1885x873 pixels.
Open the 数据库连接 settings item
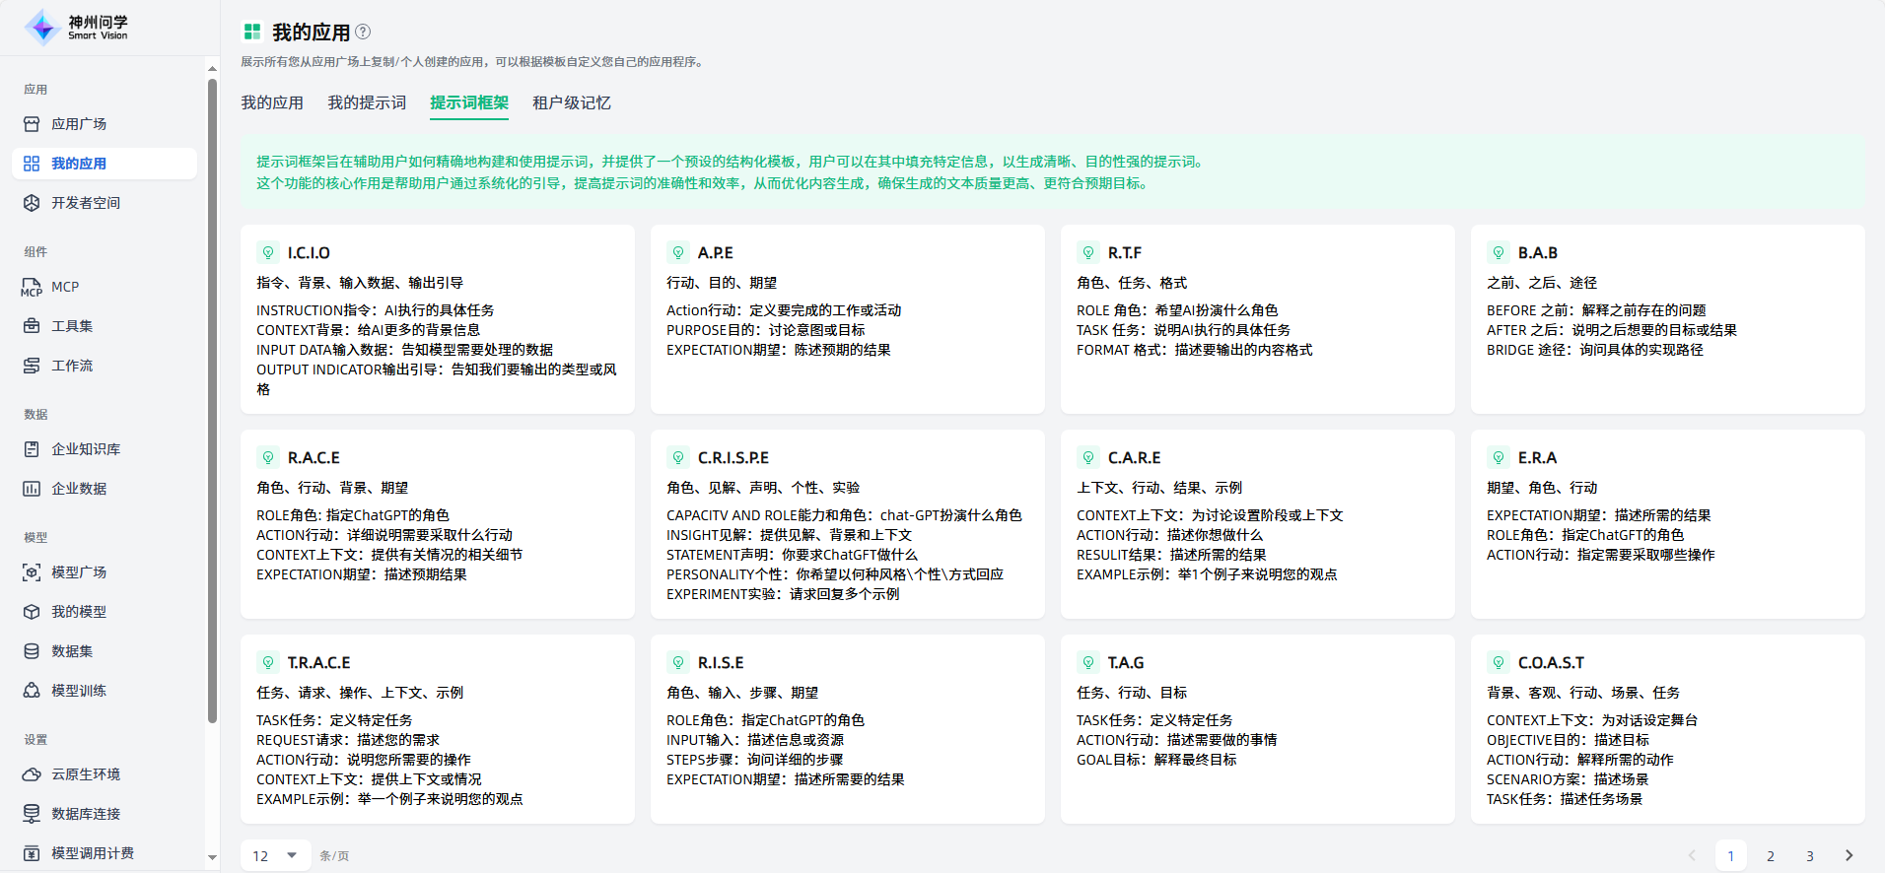(x=86, y=814)
